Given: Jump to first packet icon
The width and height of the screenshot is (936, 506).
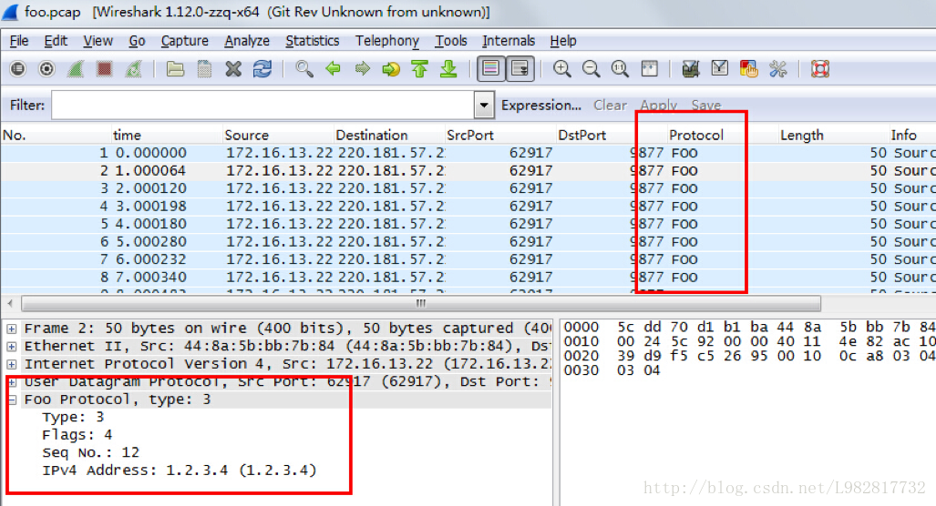Looking at the screenshot, I should point(419,69).
